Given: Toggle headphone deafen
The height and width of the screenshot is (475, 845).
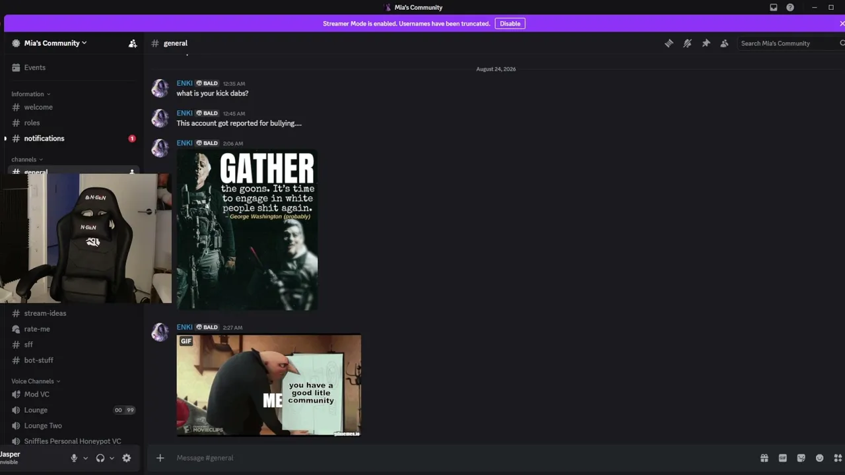Looking at the screenshot, I should tap(100, 458).
